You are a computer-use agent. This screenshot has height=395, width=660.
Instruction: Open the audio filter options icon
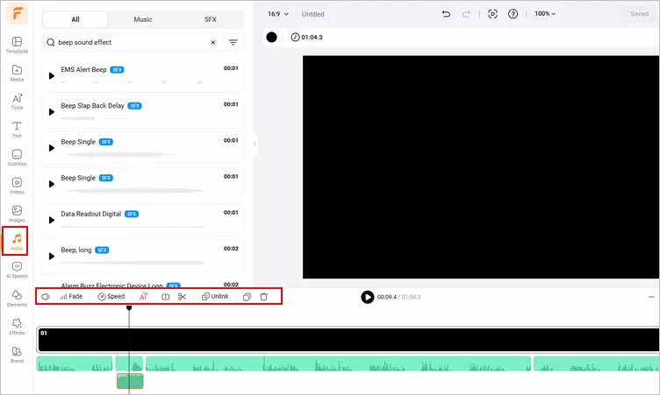pos(233,42)
